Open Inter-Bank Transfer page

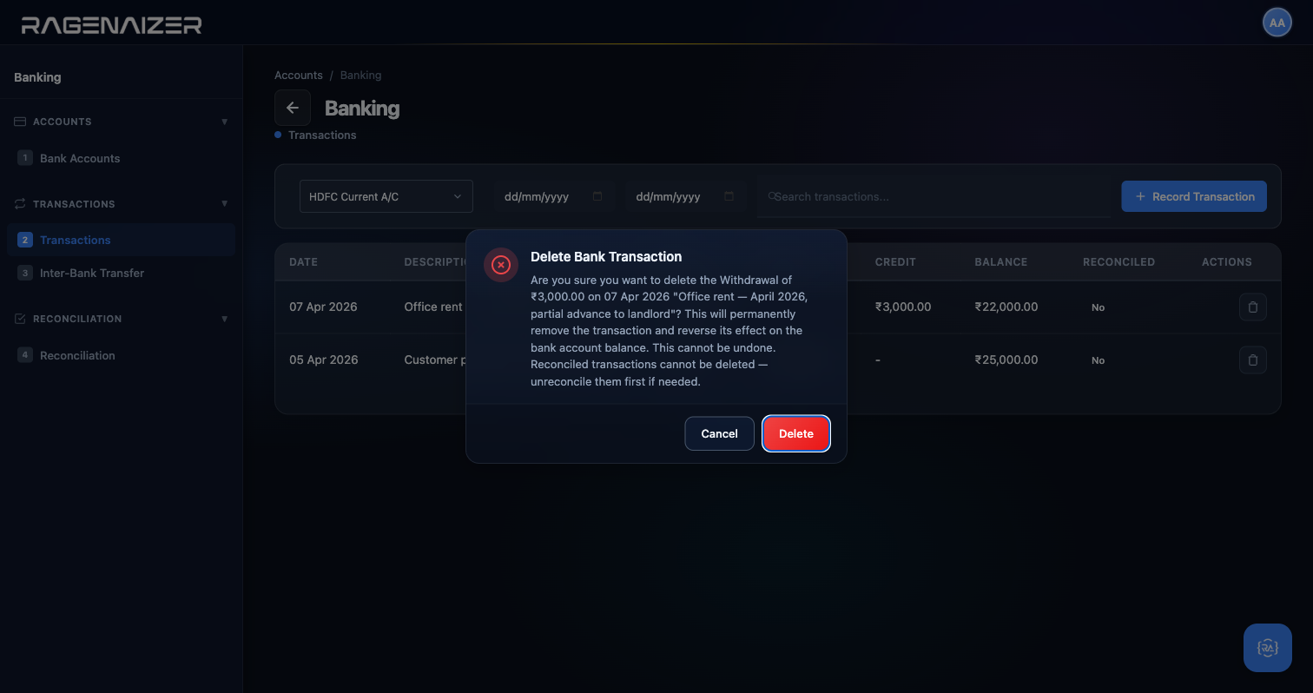(121, 273)
